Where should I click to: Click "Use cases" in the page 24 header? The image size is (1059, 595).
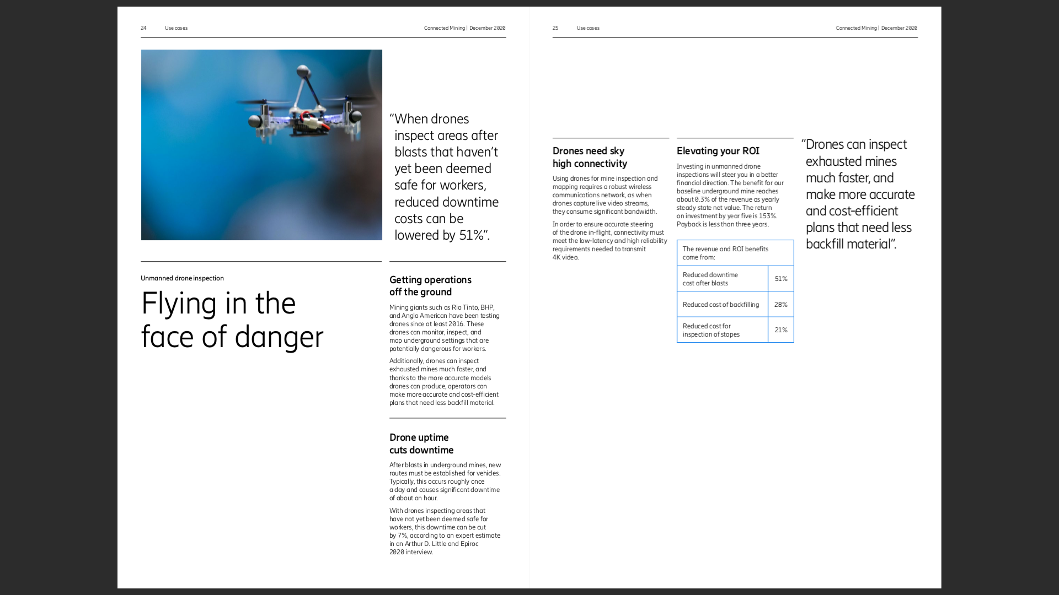click(176, 28)
